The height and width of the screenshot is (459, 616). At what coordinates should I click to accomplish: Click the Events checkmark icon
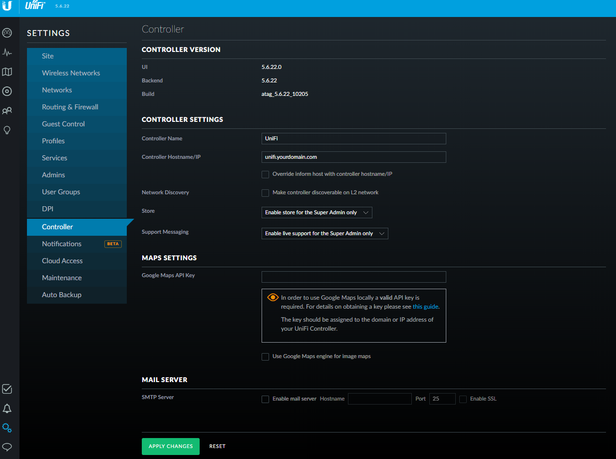coord(7,389)
